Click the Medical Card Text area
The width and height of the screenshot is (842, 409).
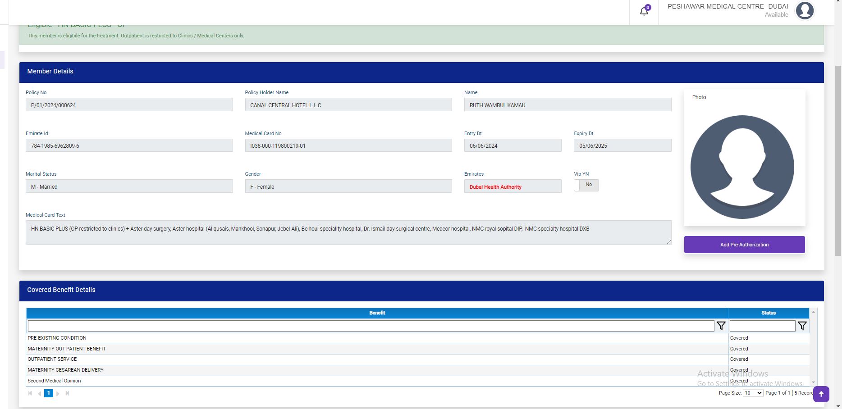(x=348, y=232)
